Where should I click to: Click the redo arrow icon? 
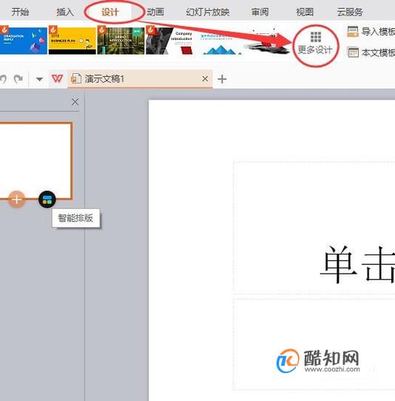click(18, 78)
